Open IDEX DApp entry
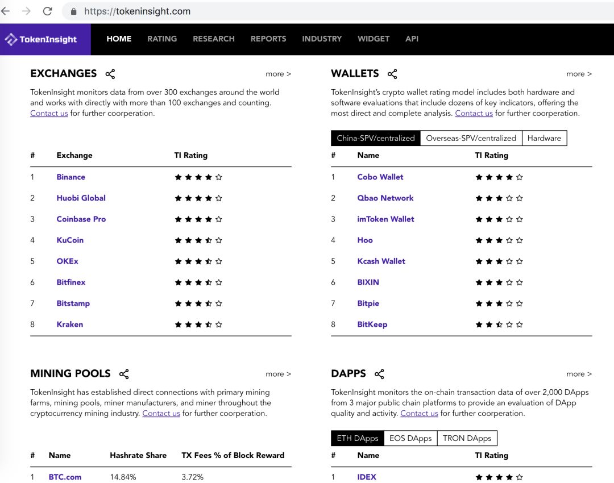 [x=367, y=477]
